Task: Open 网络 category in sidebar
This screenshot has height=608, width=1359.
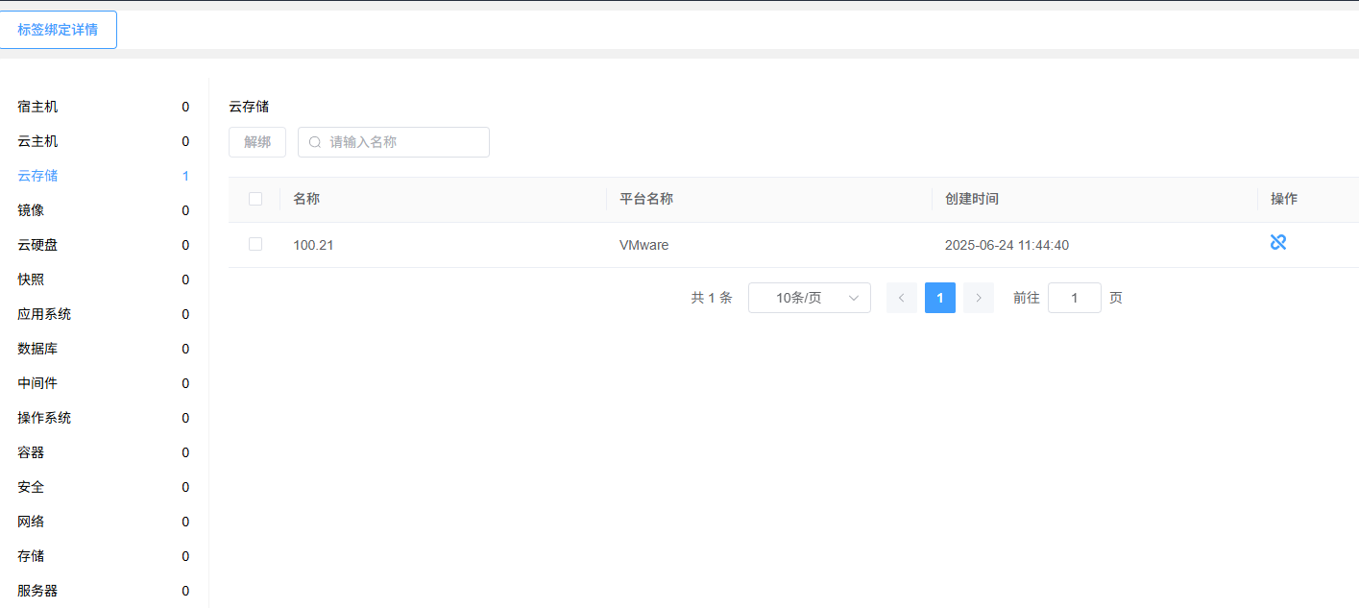Action: 104,522
